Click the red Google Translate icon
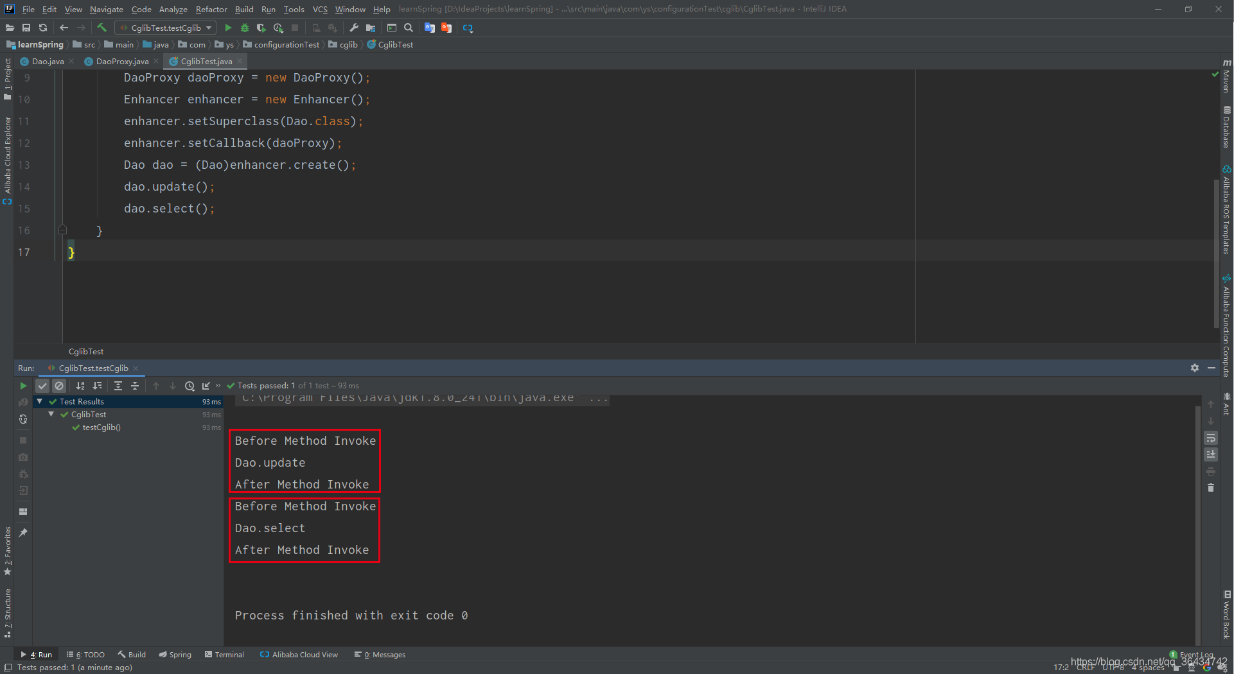This screenshot has height=674, width=1234. click(x=446, y=28)
